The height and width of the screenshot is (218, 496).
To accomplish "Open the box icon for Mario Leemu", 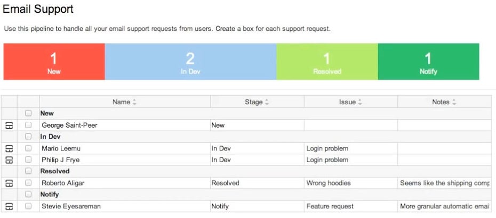I will [9, 148].
